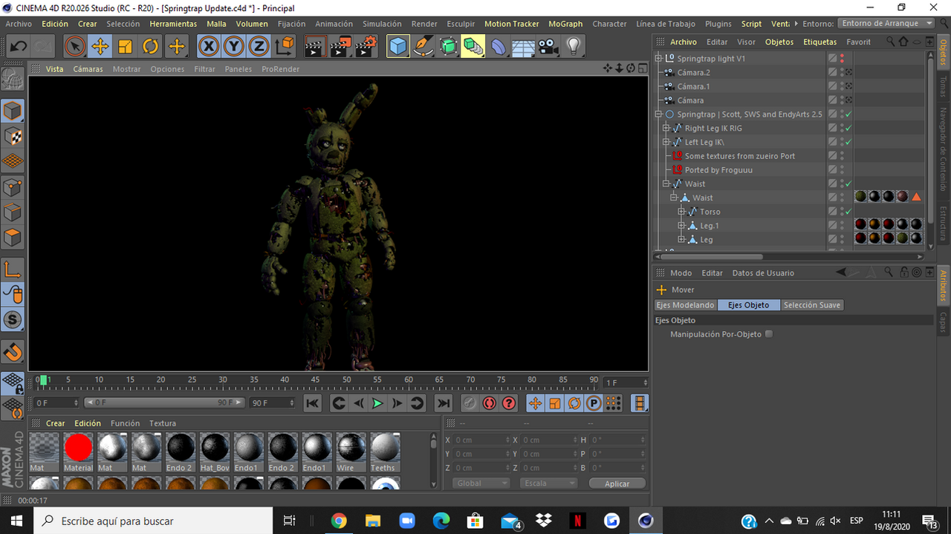The height and width of the screenshot is (534, 951).
Task: Expand the Left Leg IK item
Action: tap(666, 142)
